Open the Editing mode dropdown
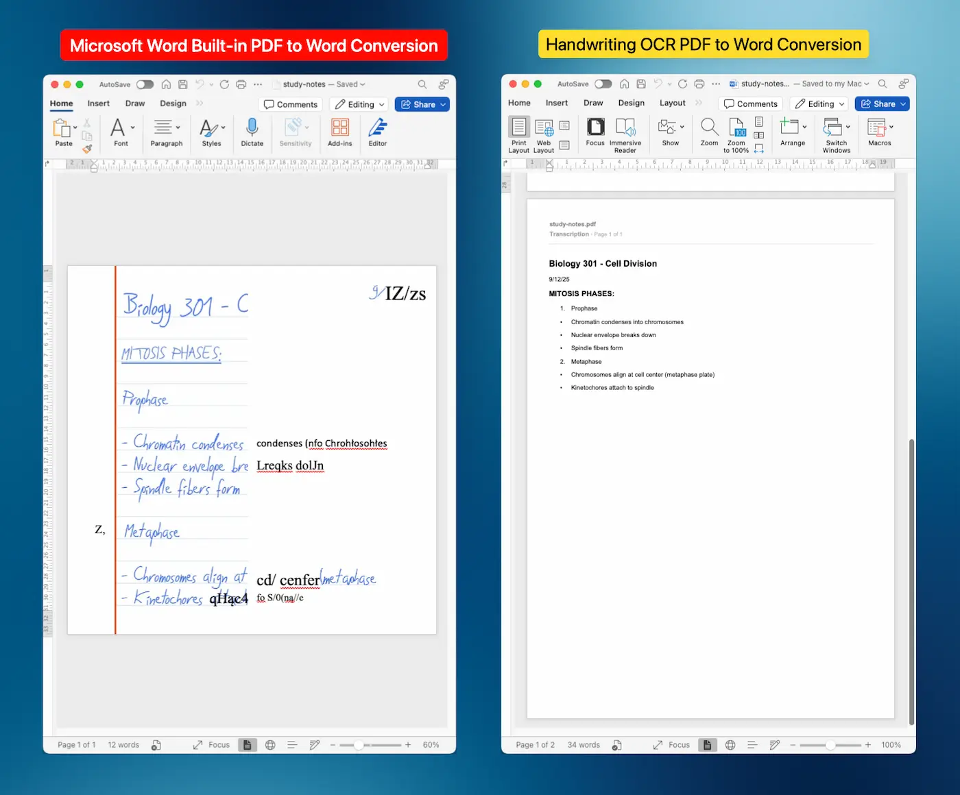 (x=358, y=104)
